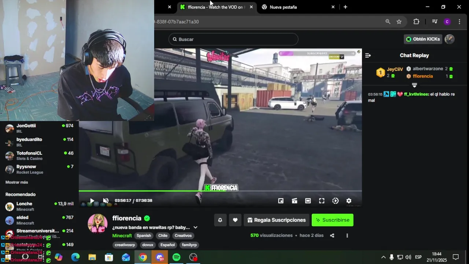The image size is (469, 264).
Task: Click Obtén KICKs button
Action: tap(423, 39)
